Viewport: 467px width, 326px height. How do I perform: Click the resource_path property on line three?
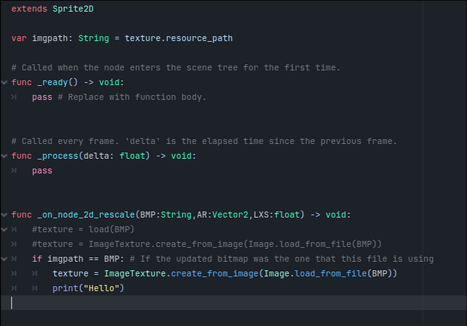click(199, 39)
